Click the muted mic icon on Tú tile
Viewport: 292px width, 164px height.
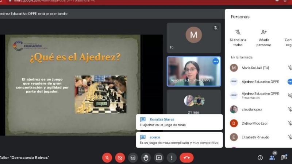pyautogui.click(x=216, y=28)
